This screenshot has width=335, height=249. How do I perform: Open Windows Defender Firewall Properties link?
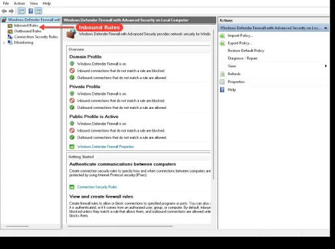(105, 147)
